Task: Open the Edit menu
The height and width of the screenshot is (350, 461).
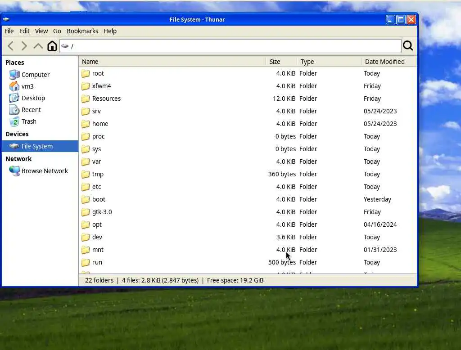Action: tap(24, 31)
